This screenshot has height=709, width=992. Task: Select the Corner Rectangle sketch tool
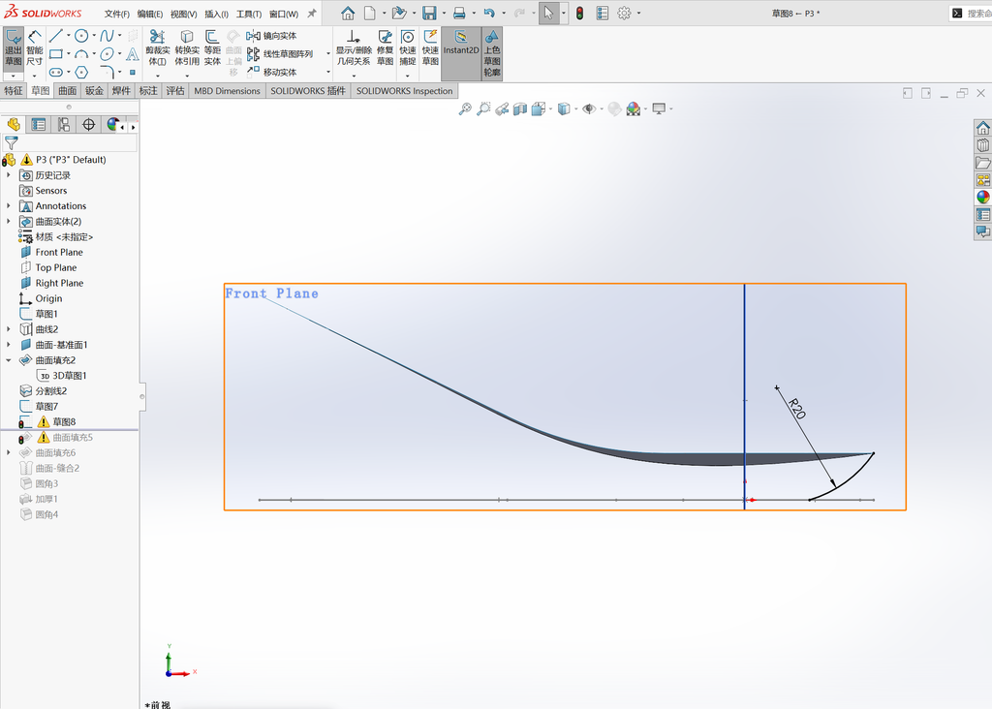pos(55,54)
